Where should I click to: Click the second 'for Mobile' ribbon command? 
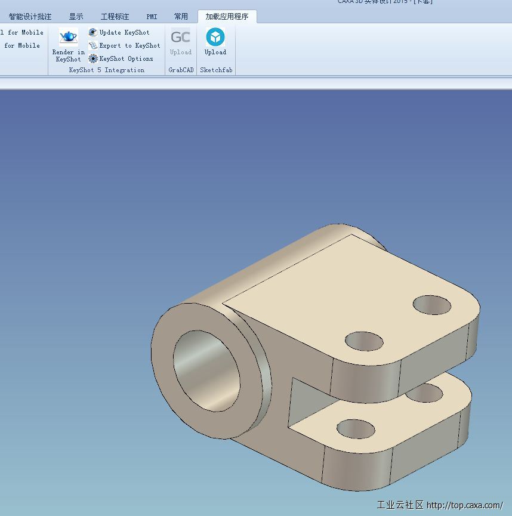click(21, 45)
